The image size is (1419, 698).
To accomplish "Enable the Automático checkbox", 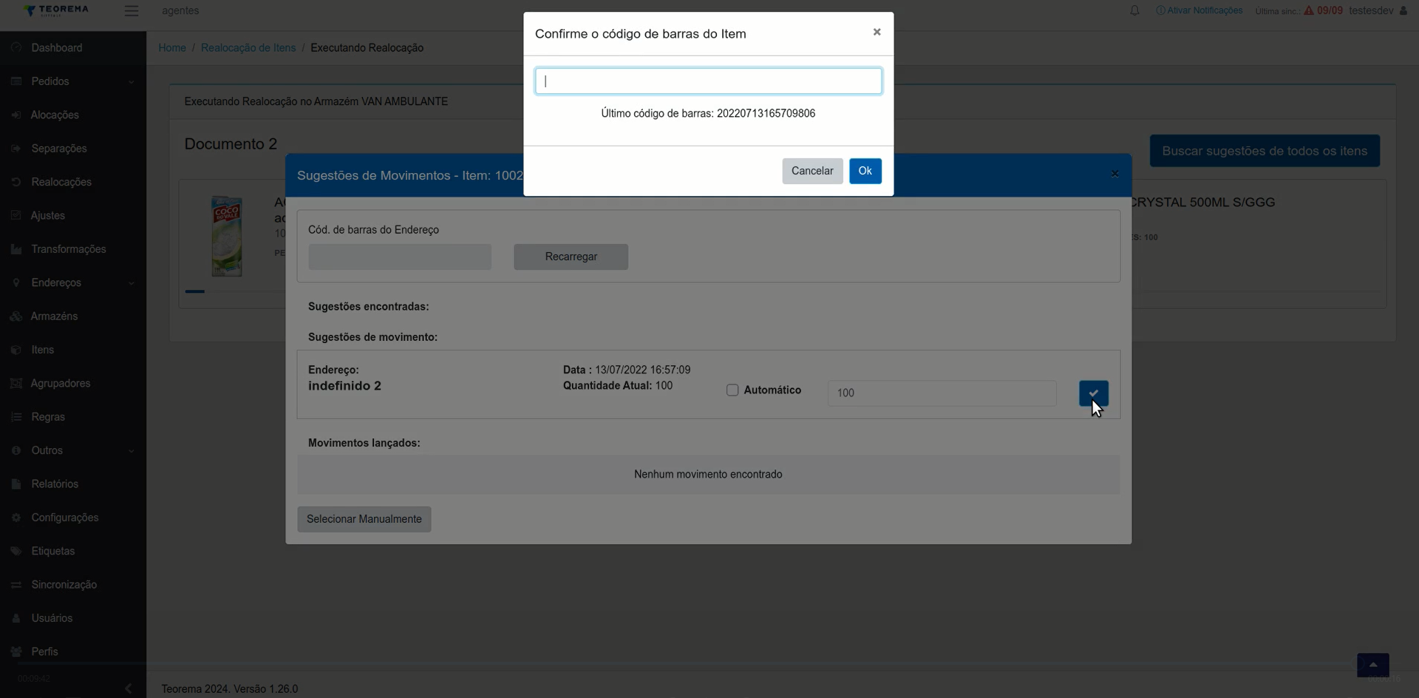I will pyautogui.click(x=732, y=390).
